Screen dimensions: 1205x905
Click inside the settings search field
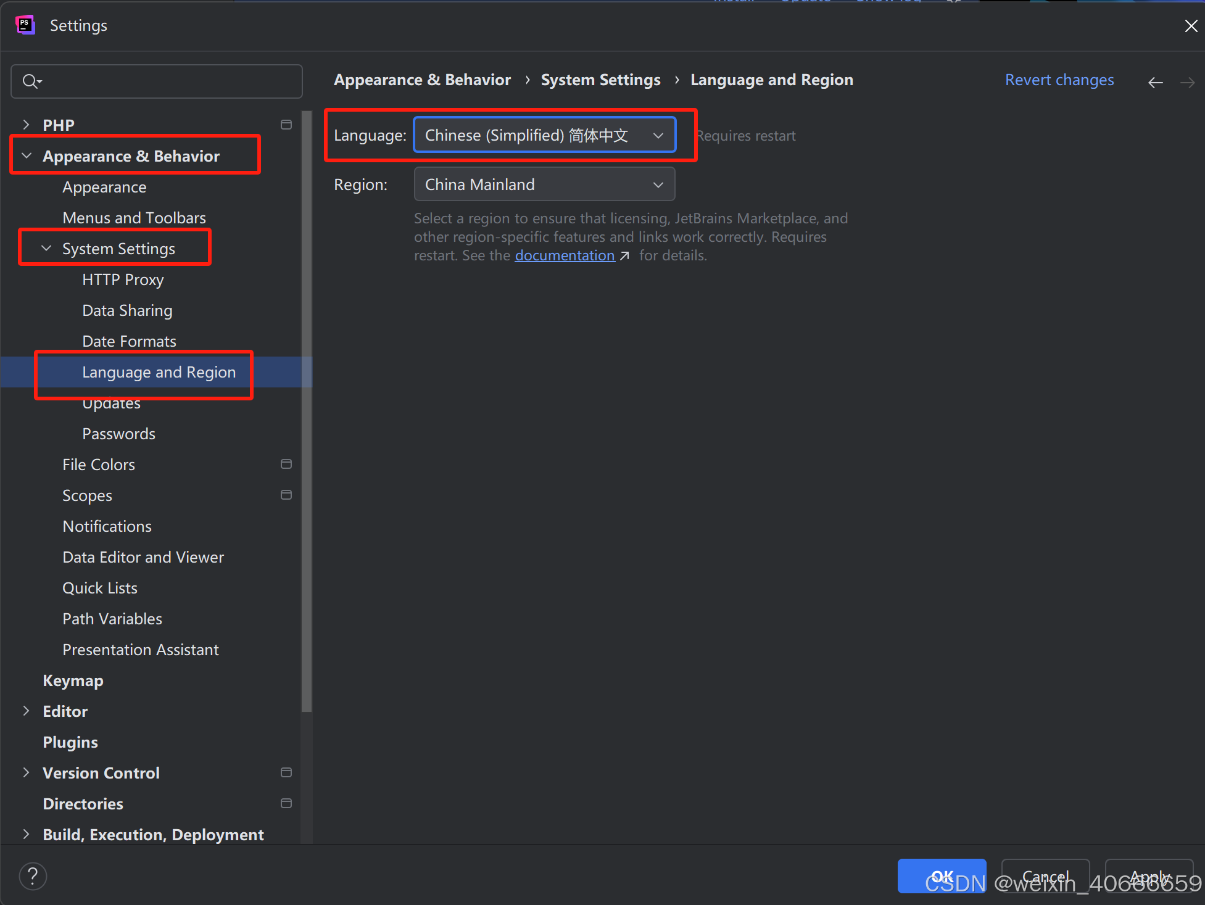167,81
